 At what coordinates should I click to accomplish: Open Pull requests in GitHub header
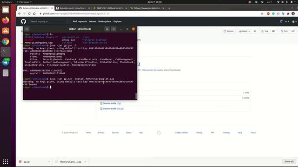(80, 22)
